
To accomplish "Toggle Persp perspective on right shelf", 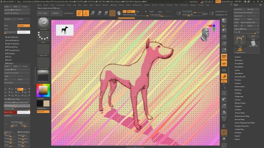I will point(224,57).
